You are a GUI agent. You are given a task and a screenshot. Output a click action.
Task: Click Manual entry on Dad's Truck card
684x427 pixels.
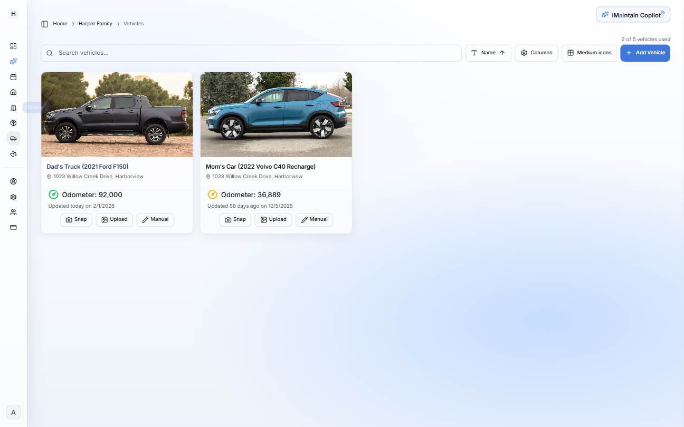(155, 219)
